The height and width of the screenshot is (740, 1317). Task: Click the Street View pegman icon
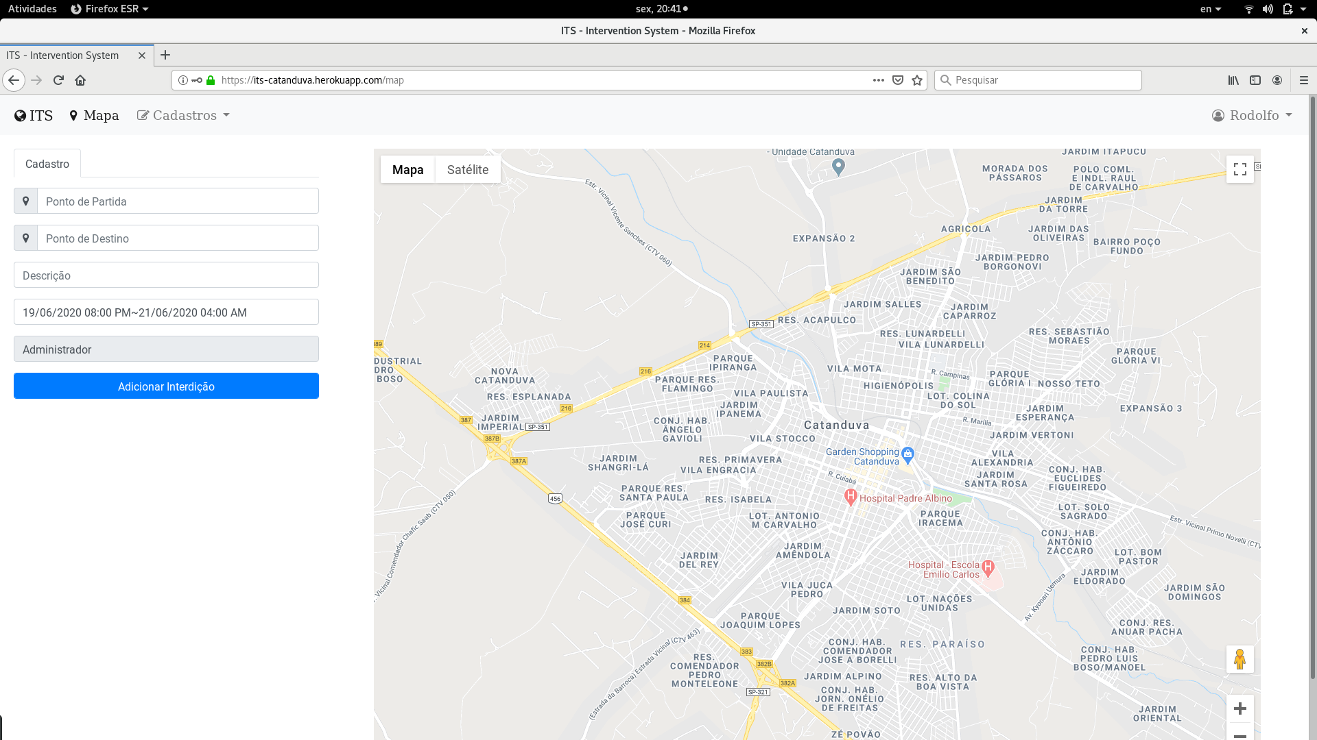pyautogui.click(x=1239, y=659)
